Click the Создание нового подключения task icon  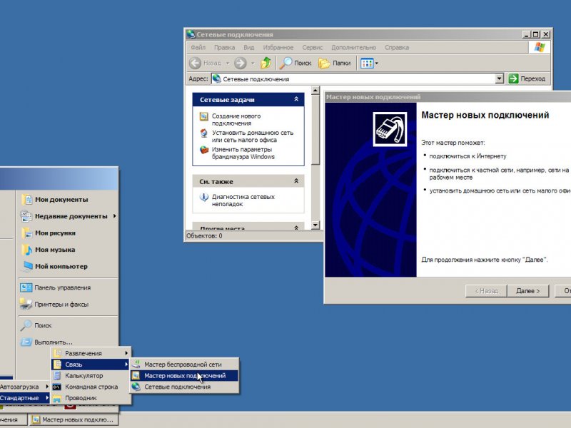tap(204, 116)
